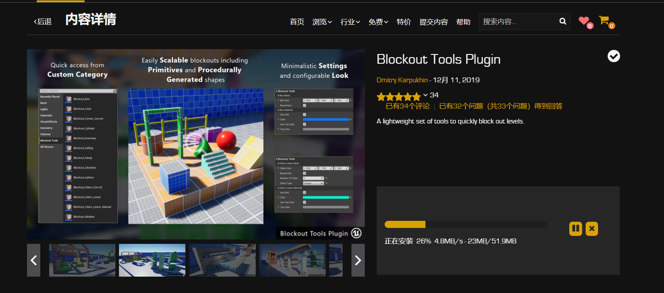Open the 已有32个问题 questions link
The height and width of the screenshot is (293, 664).
501,106
